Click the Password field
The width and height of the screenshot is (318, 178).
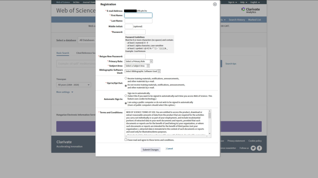point(135,32)
